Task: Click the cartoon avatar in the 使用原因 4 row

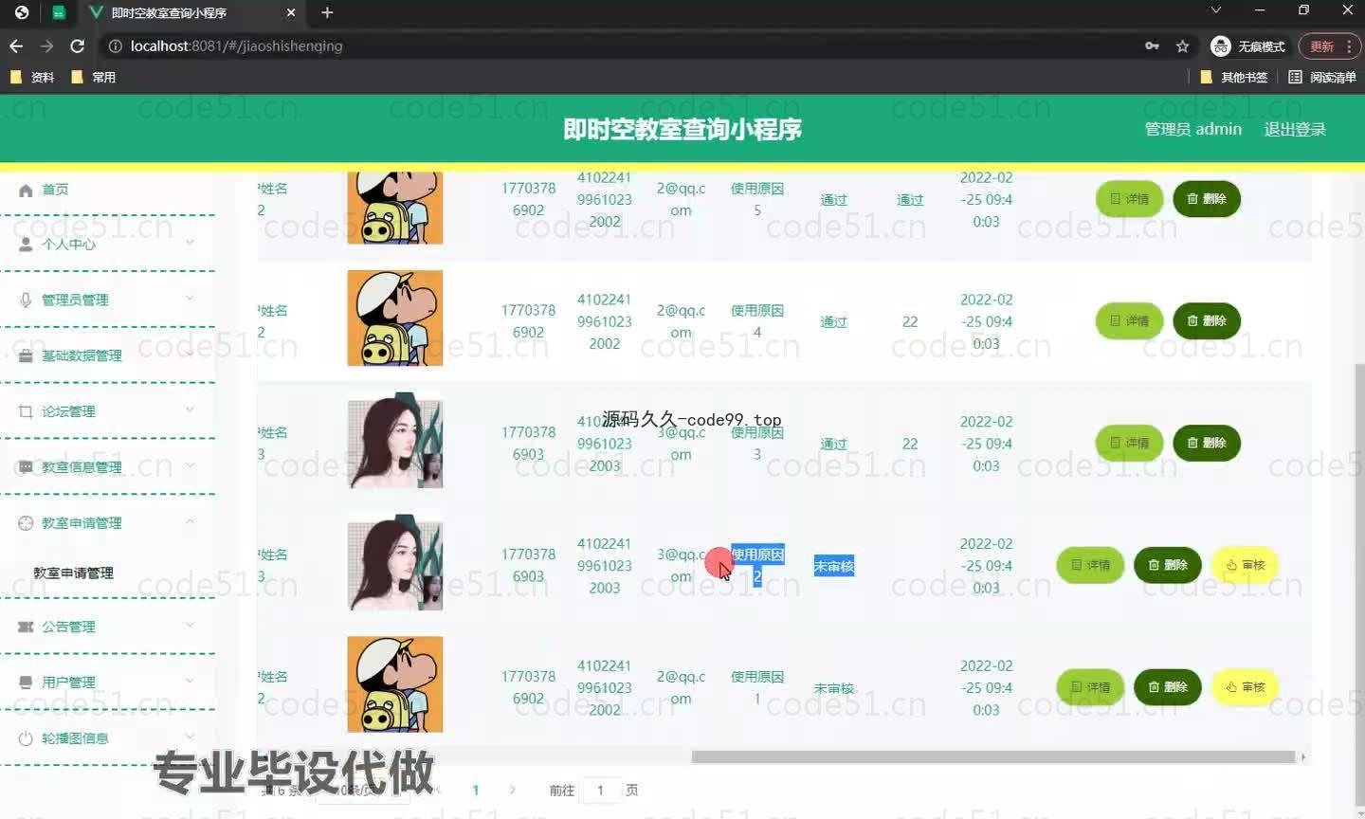Action: [395, 318]
